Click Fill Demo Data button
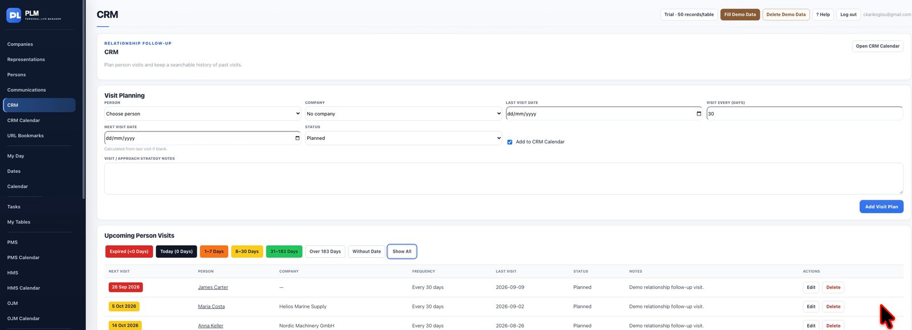The image size is (912, 330). click(x=740, y=15)
